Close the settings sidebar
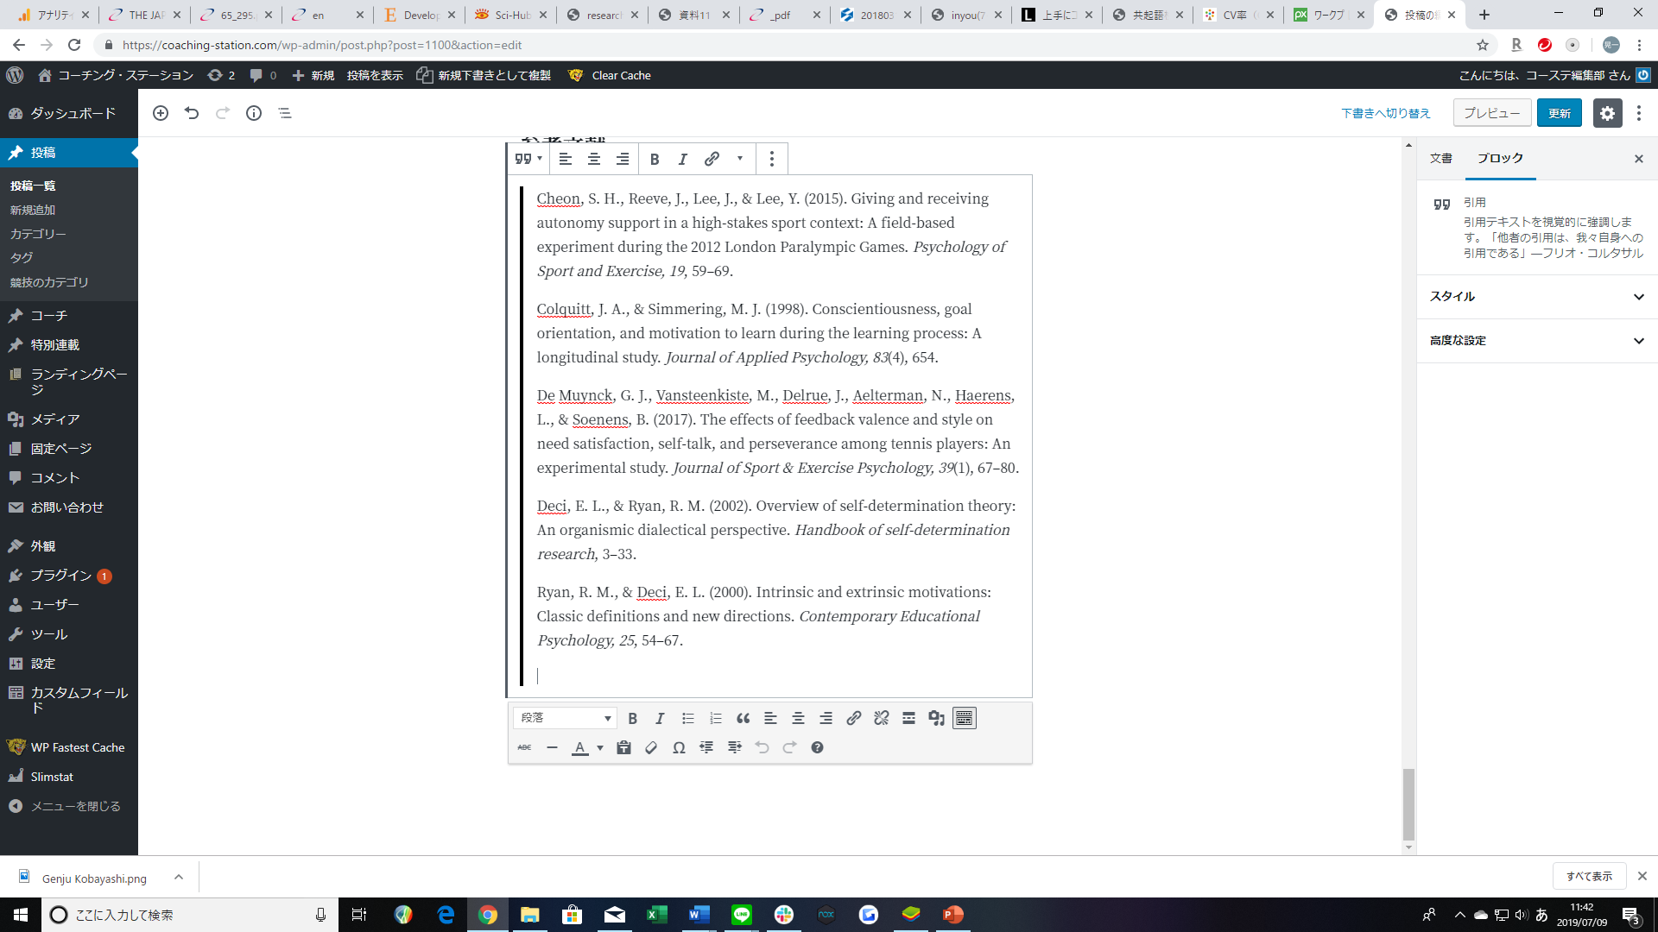This screenshot has width=1658, height=932. click(x=1639, y=159)
